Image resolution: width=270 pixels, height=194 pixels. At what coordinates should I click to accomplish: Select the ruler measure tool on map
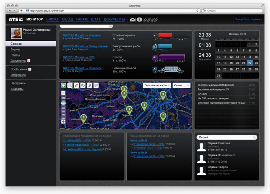(x=76, y=85)
